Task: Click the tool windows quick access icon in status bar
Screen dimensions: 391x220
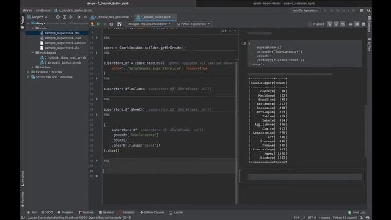Action: (23, 218)
